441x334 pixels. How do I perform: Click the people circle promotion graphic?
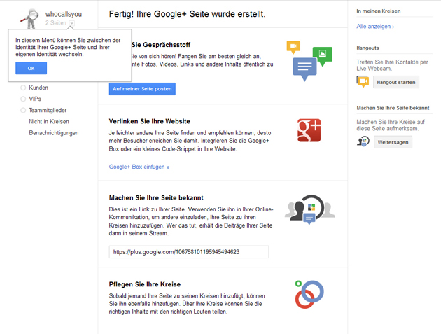point(309,209)
